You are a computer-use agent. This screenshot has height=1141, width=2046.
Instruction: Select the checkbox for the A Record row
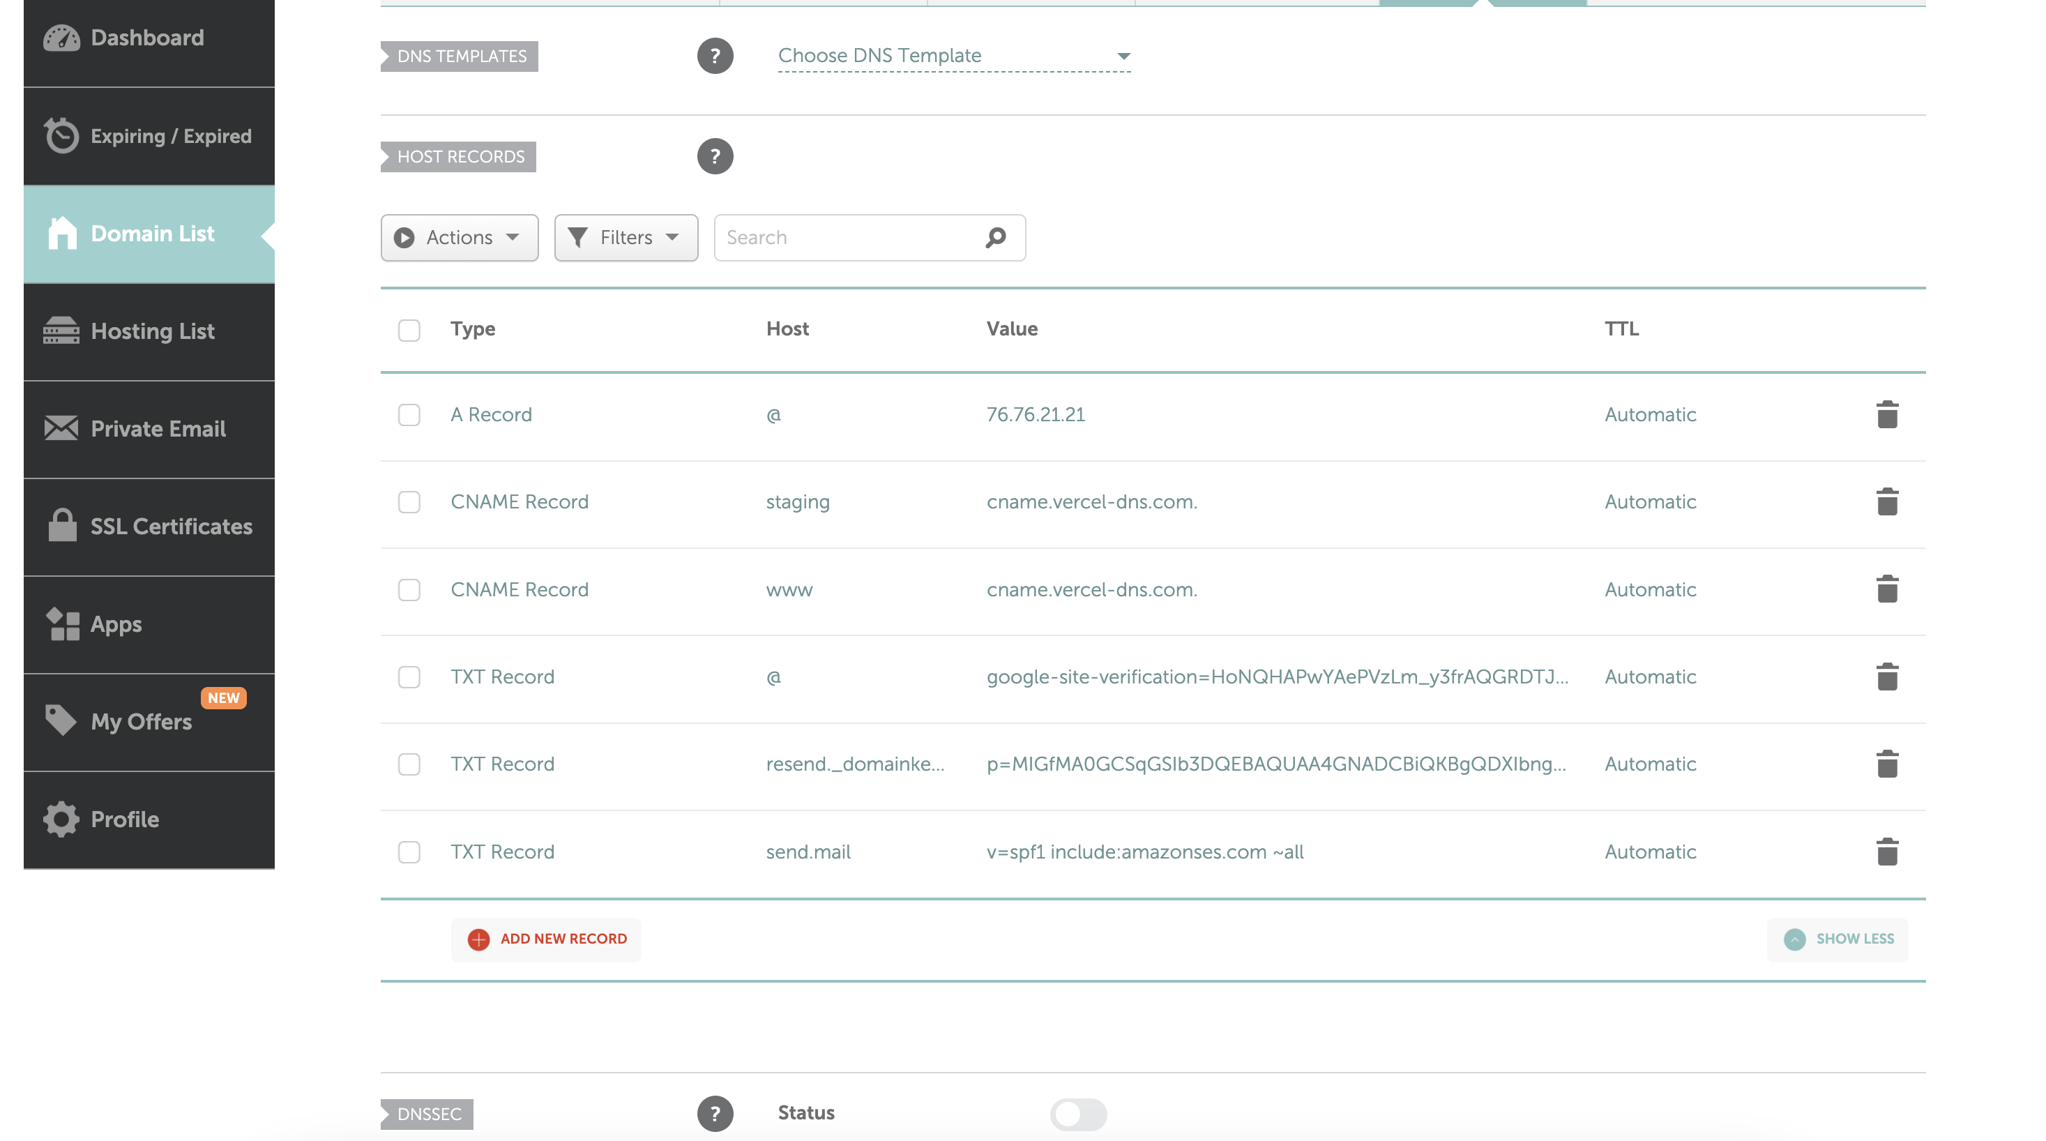pyautogui.click(x=409, y=414)
